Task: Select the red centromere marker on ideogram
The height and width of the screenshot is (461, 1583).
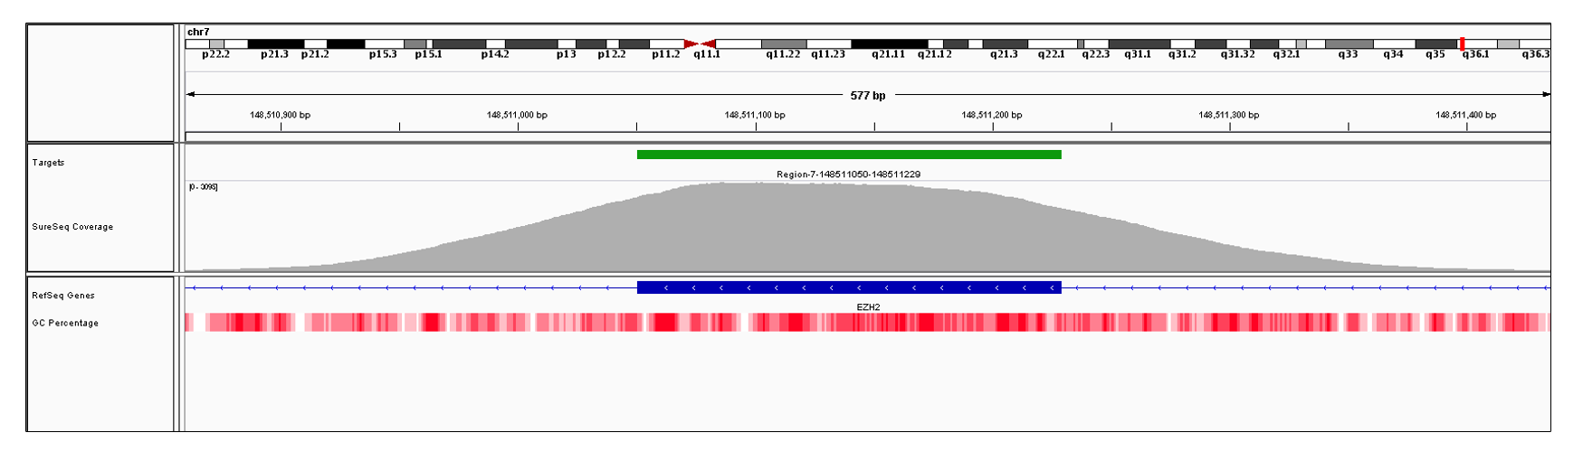Action: click(700, 43)
